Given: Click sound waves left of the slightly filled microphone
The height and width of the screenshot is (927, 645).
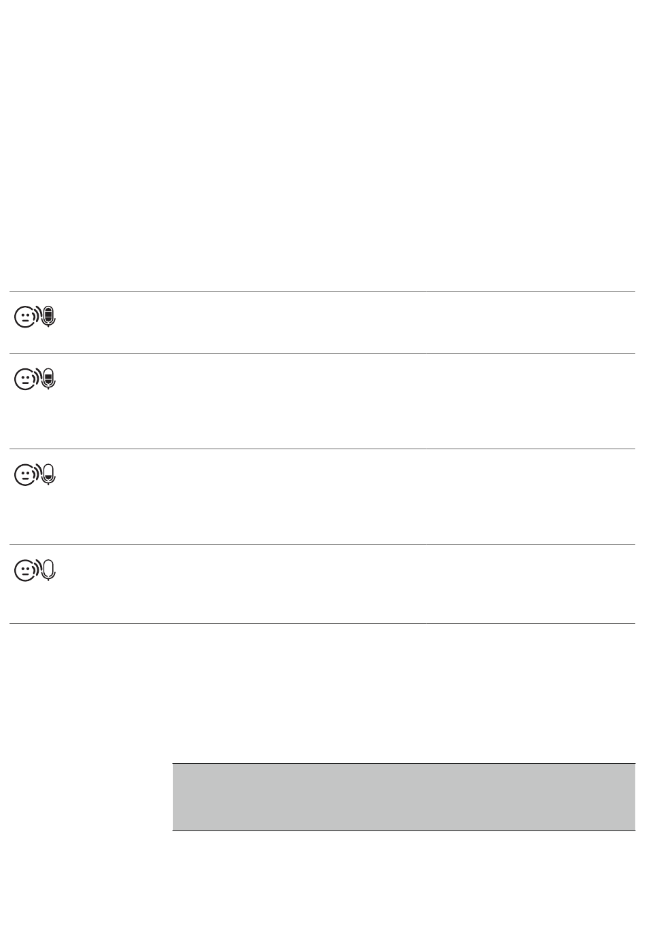Looking at the screenshot, I should click(38, 474).
